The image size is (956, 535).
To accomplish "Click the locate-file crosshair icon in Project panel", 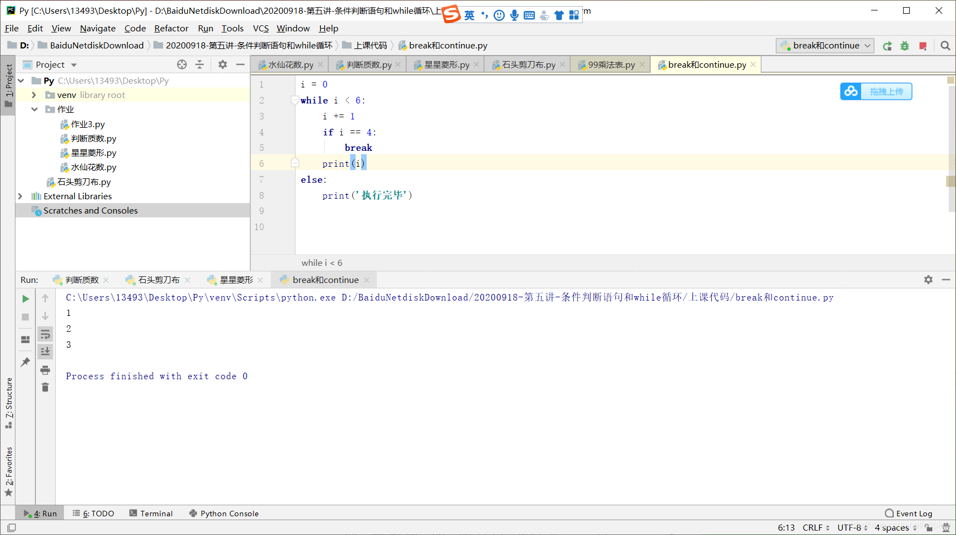I will [182, 65].
